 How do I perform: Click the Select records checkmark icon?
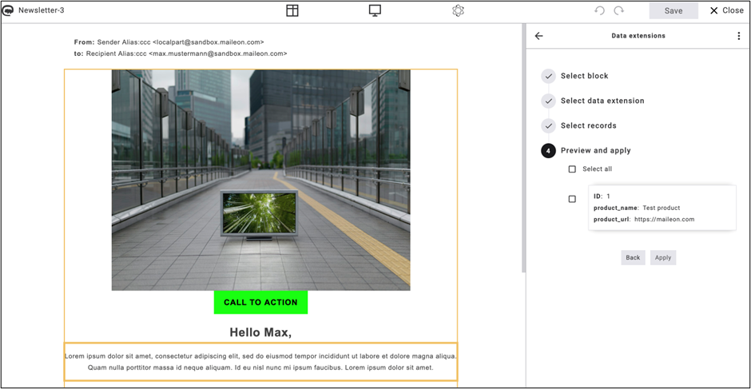pos(548,125)
